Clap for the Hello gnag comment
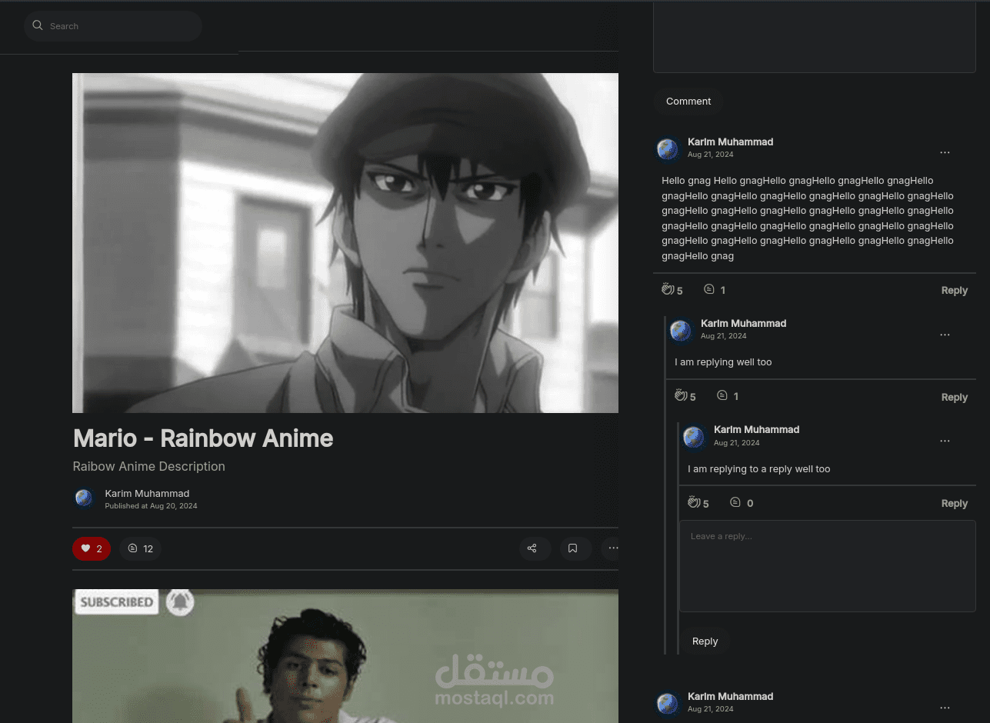 (672, 290)
